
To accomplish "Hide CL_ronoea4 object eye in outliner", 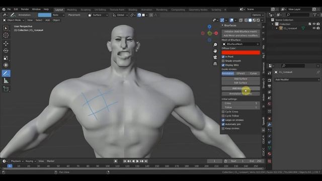I will [x=314, y=28].
